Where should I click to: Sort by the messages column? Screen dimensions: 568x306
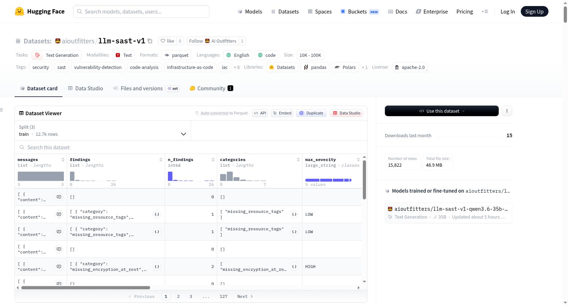pyautogui.click(x=63, y=160)
